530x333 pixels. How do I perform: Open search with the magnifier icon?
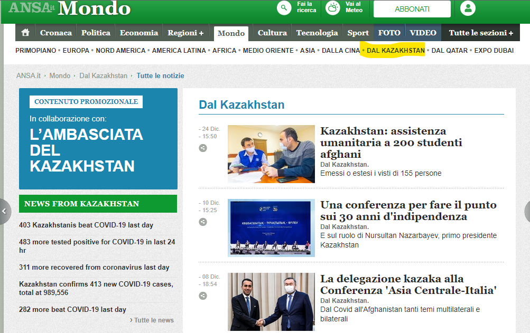point(284,8)
